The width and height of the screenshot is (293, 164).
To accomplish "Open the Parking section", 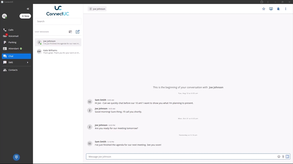I will pos(12,42).
